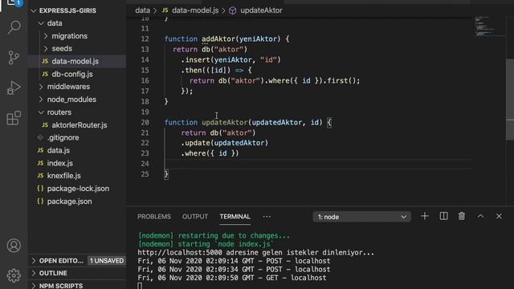Click the updateAktor function name on line 20
Screen dimensions: 514x289
225,122
